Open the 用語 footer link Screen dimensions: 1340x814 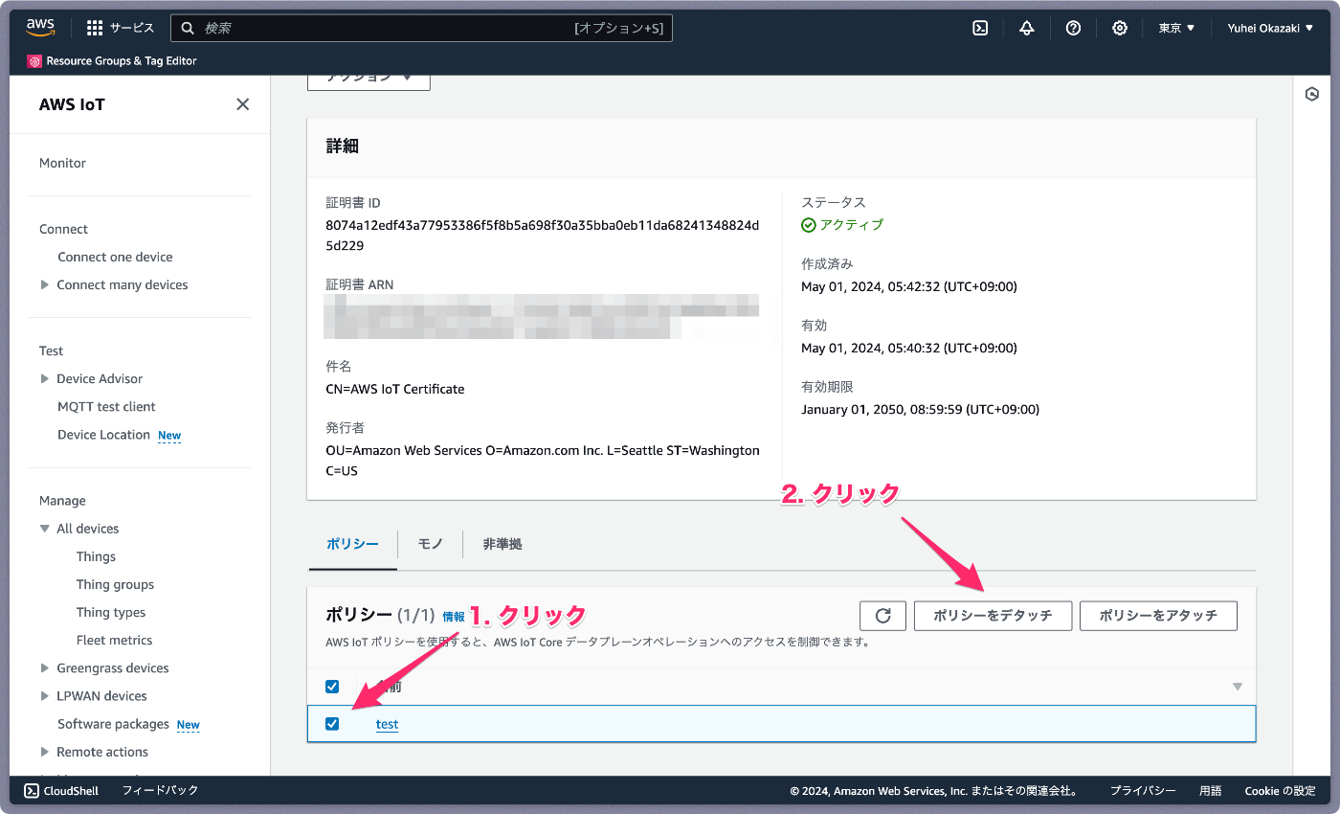(x=1211, y=791)
